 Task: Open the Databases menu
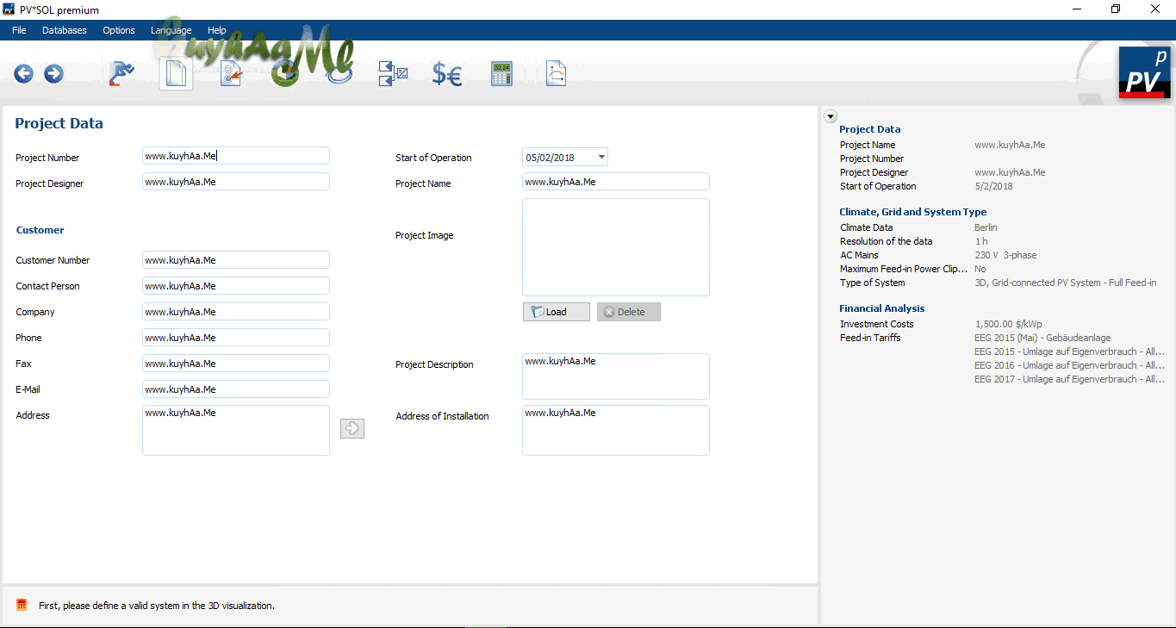point(65,30)
